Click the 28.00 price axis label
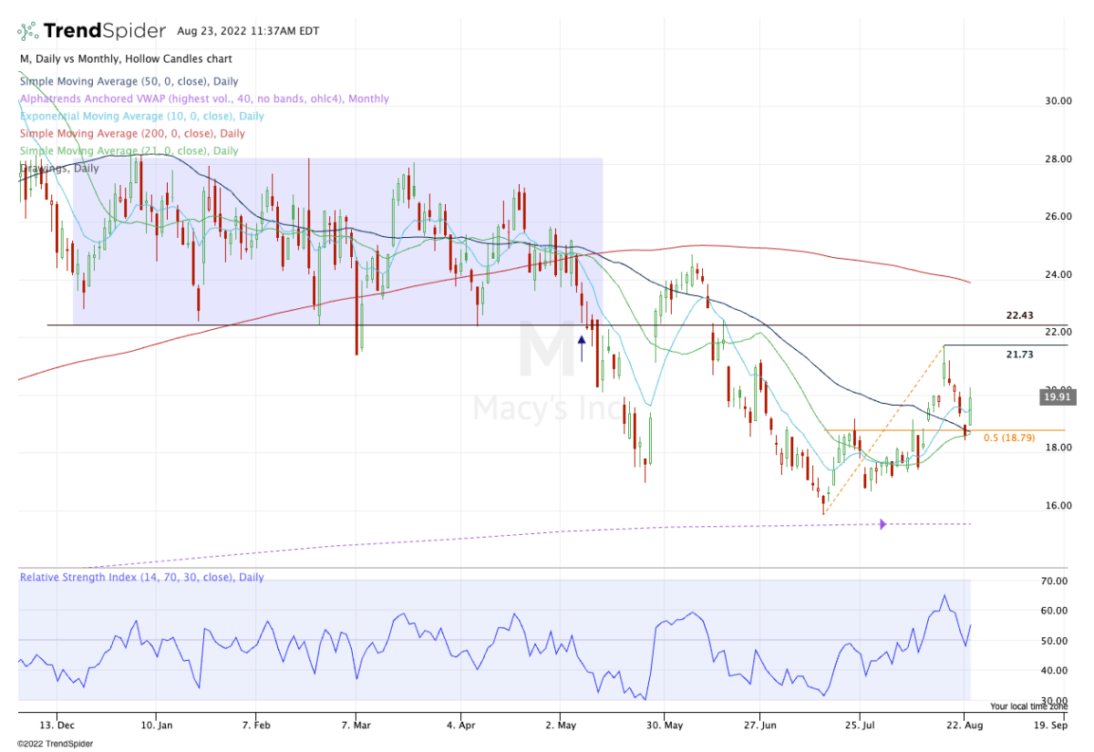The width and height of the screenshot is (1094, 752). [1058, 160]
